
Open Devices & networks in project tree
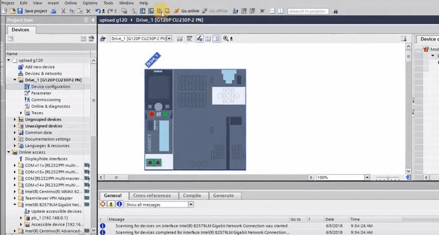tap(43, 74)
